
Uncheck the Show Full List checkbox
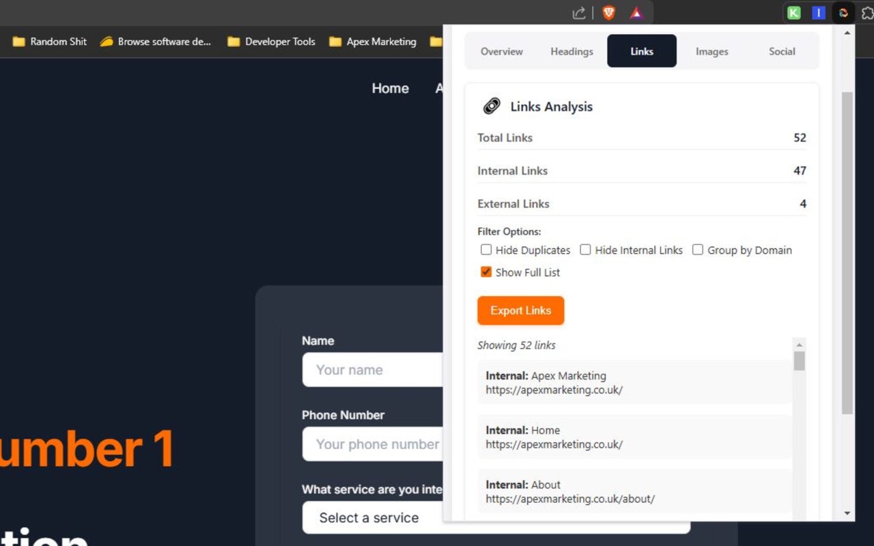click(486, 272)
